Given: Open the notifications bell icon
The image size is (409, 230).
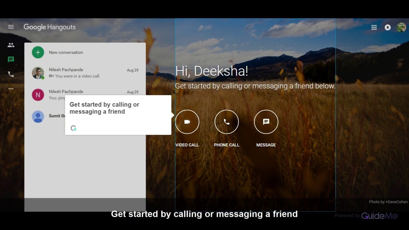Looking at the screenshot, I should click(388, 27).
